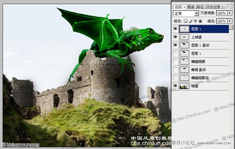Select the 上城堡 layer name
This screenshot has width=235, height=149.
(197, 37)
